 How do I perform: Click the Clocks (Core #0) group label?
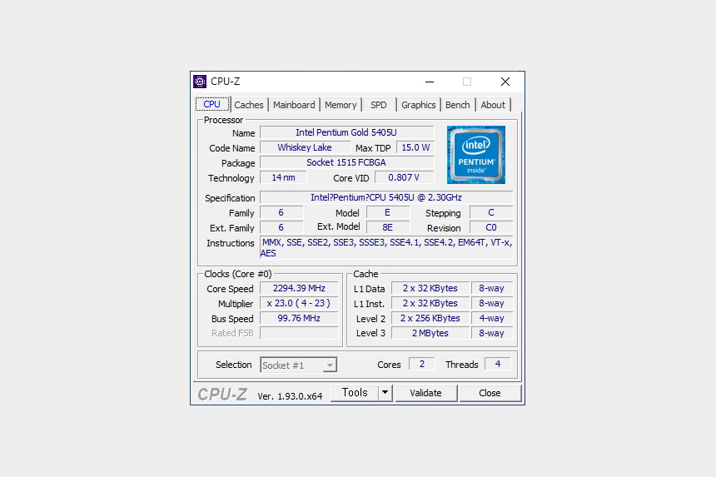[x=238, y=274]
